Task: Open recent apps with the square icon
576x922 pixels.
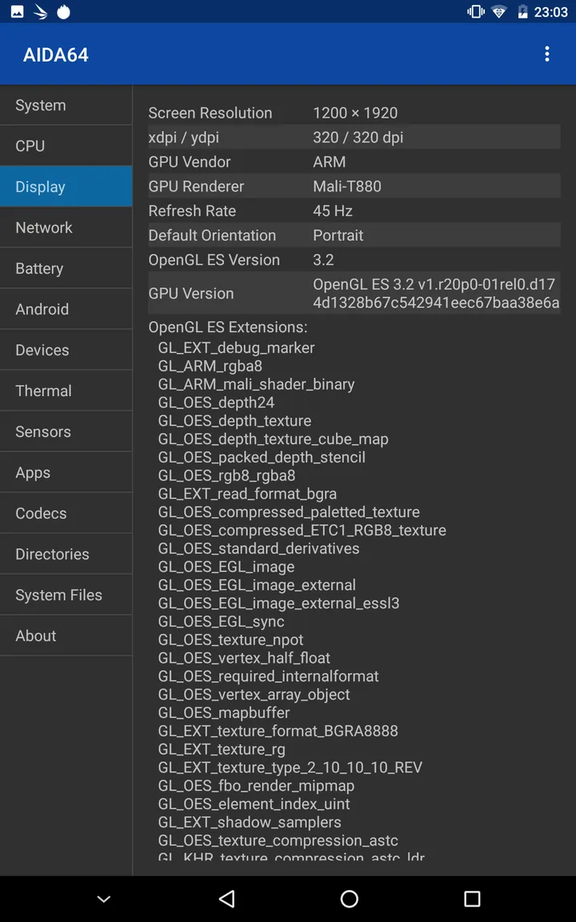Action: tap(474, 899)
